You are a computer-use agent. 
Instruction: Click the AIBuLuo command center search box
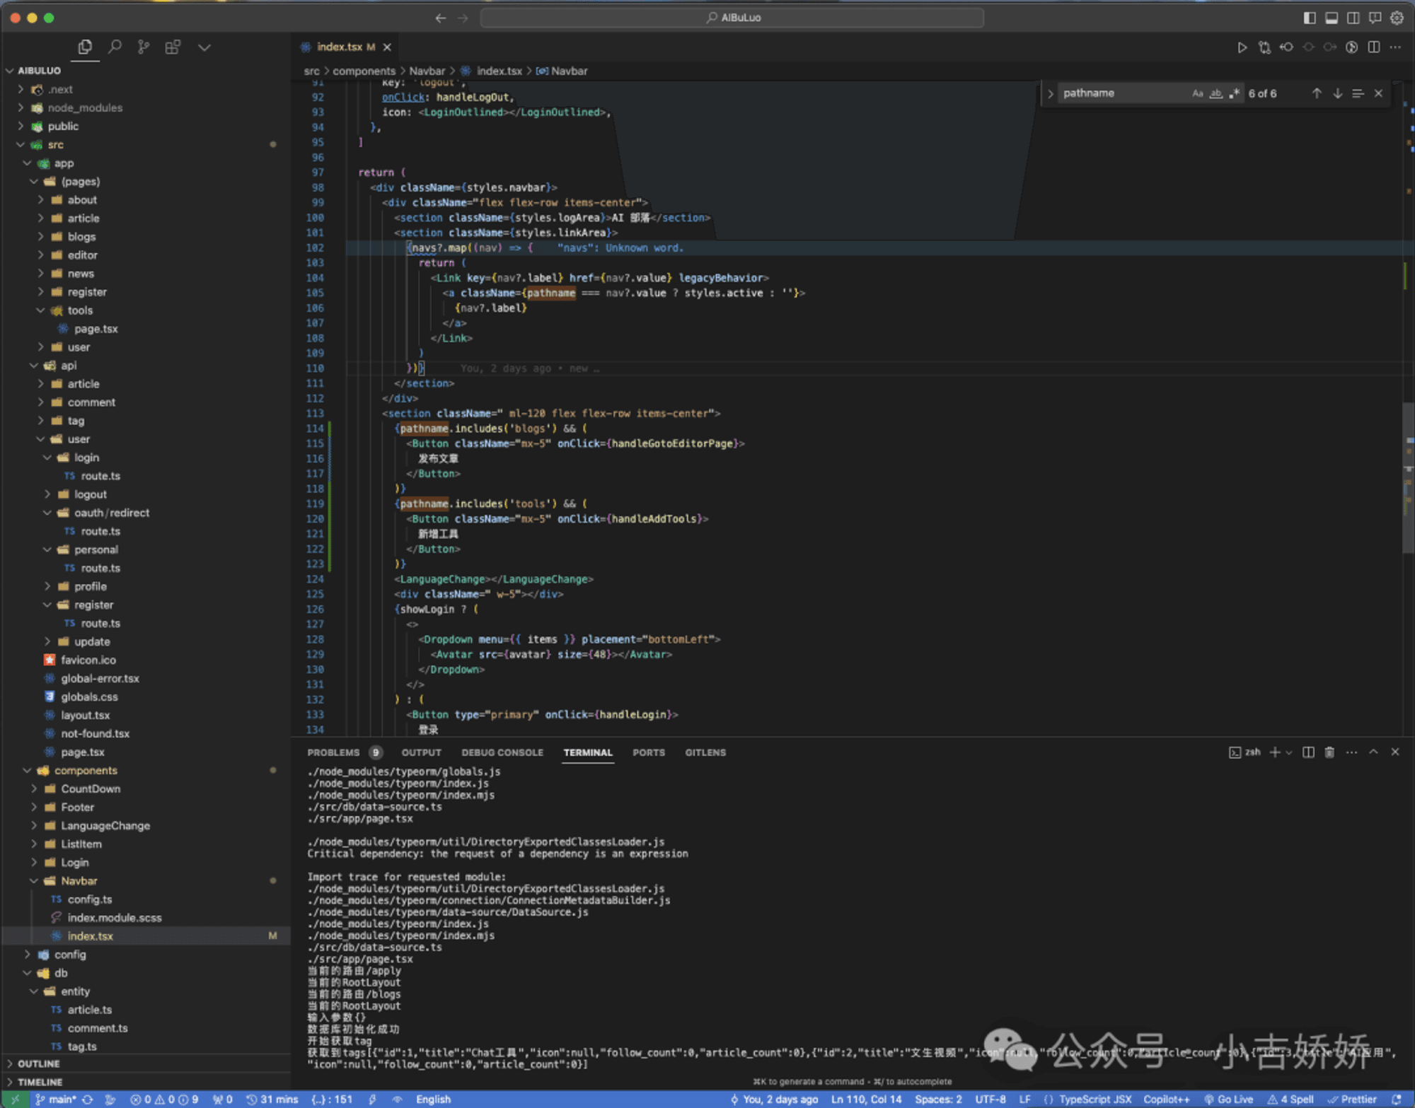732,18
